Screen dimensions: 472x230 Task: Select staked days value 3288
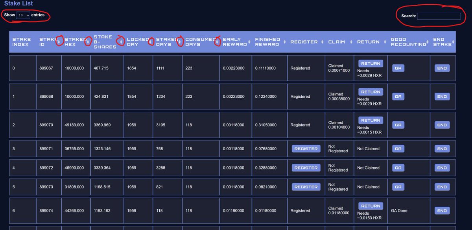[161, 168]
